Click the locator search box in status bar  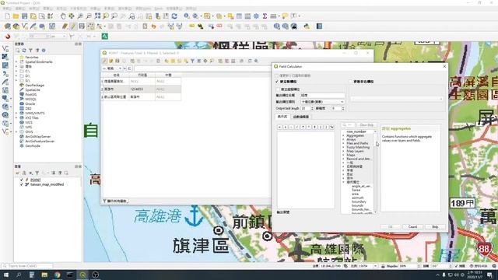[x=27, y=266]
